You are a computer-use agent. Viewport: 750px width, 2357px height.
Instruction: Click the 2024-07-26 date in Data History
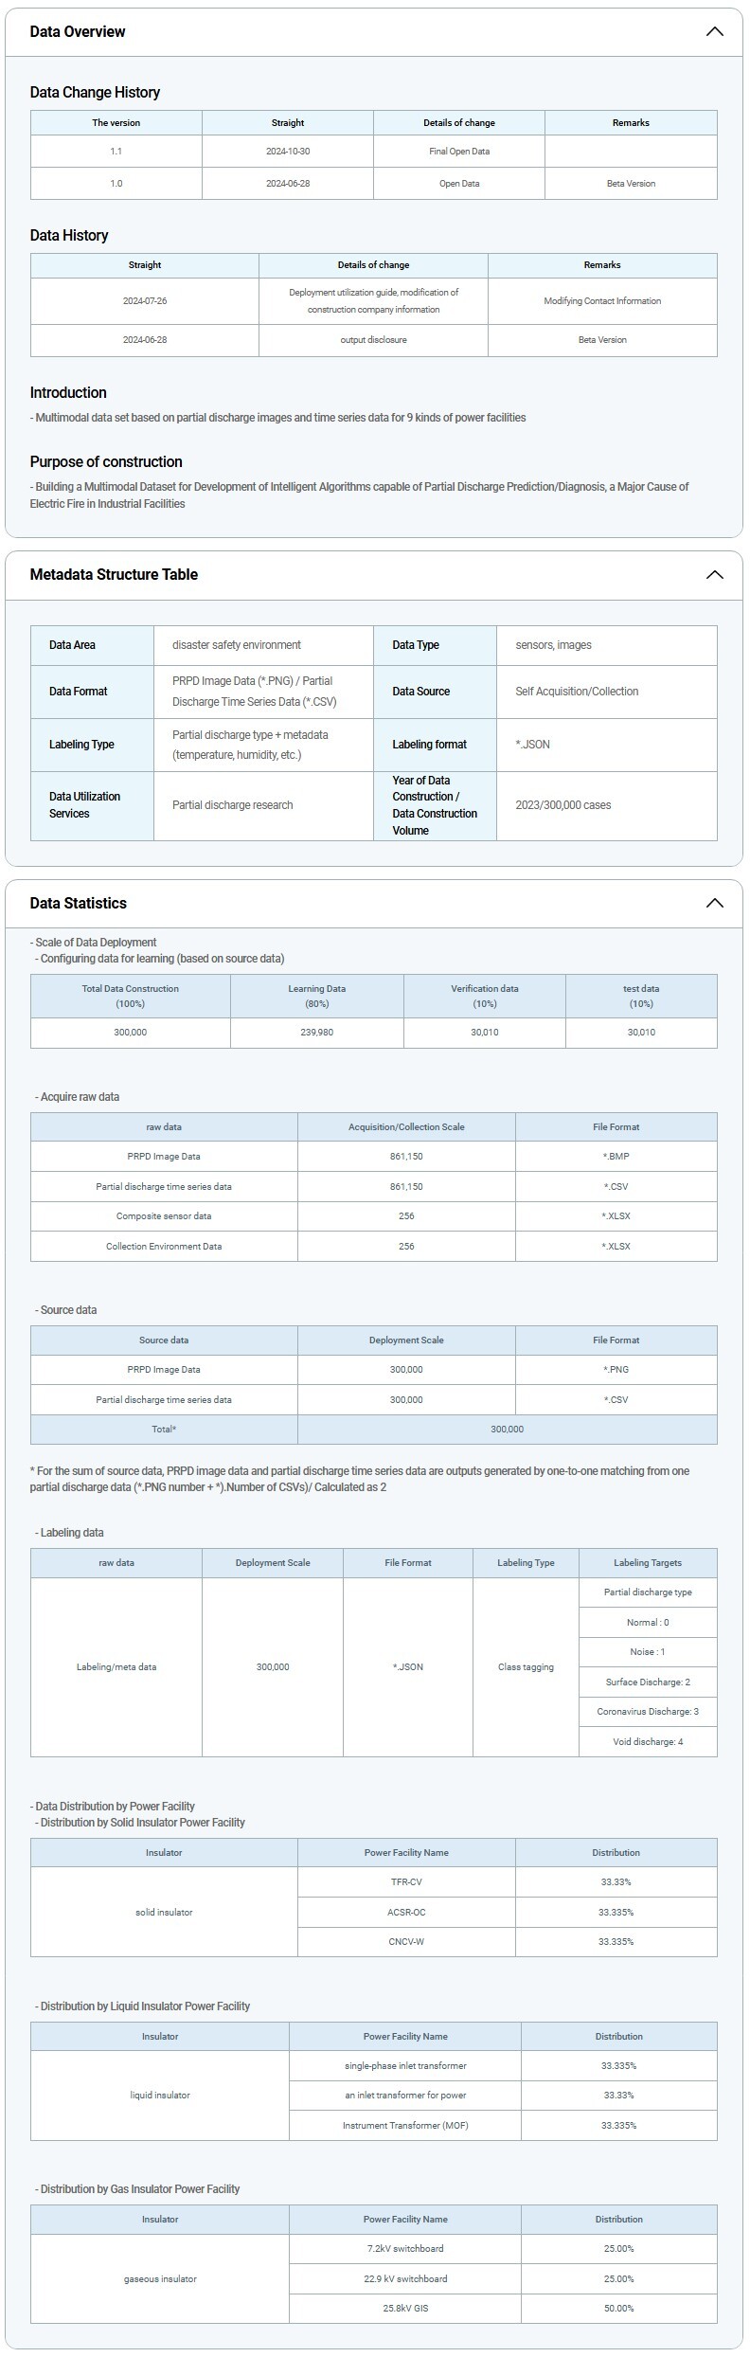(144, 301)
